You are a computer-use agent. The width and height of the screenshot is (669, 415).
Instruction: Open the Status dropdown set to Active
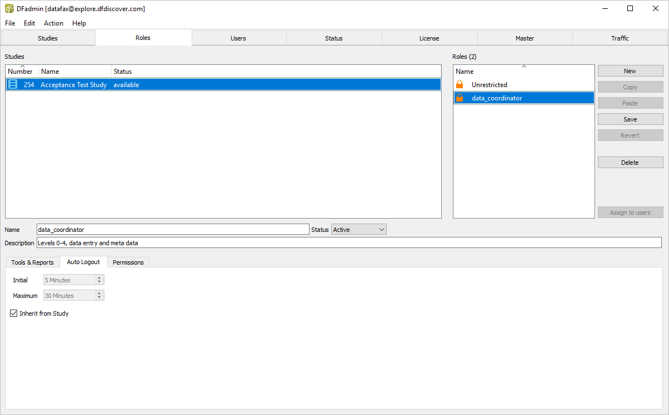click(358, 230)
